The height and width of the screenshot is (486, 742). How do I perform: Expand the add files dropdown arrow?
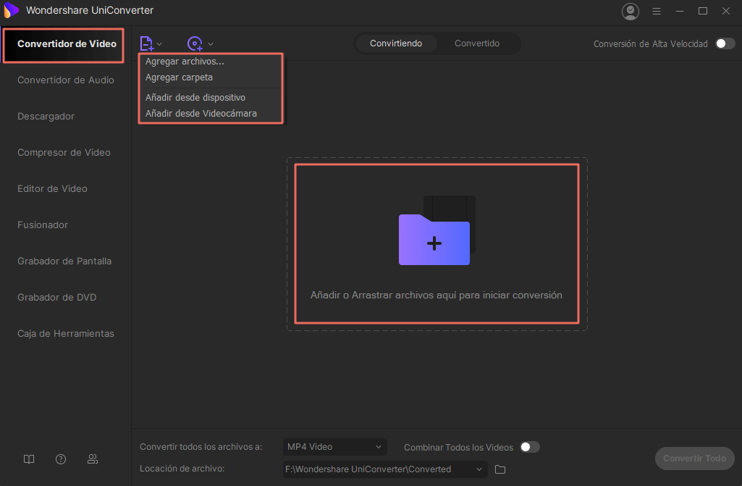tap(159, 44)
